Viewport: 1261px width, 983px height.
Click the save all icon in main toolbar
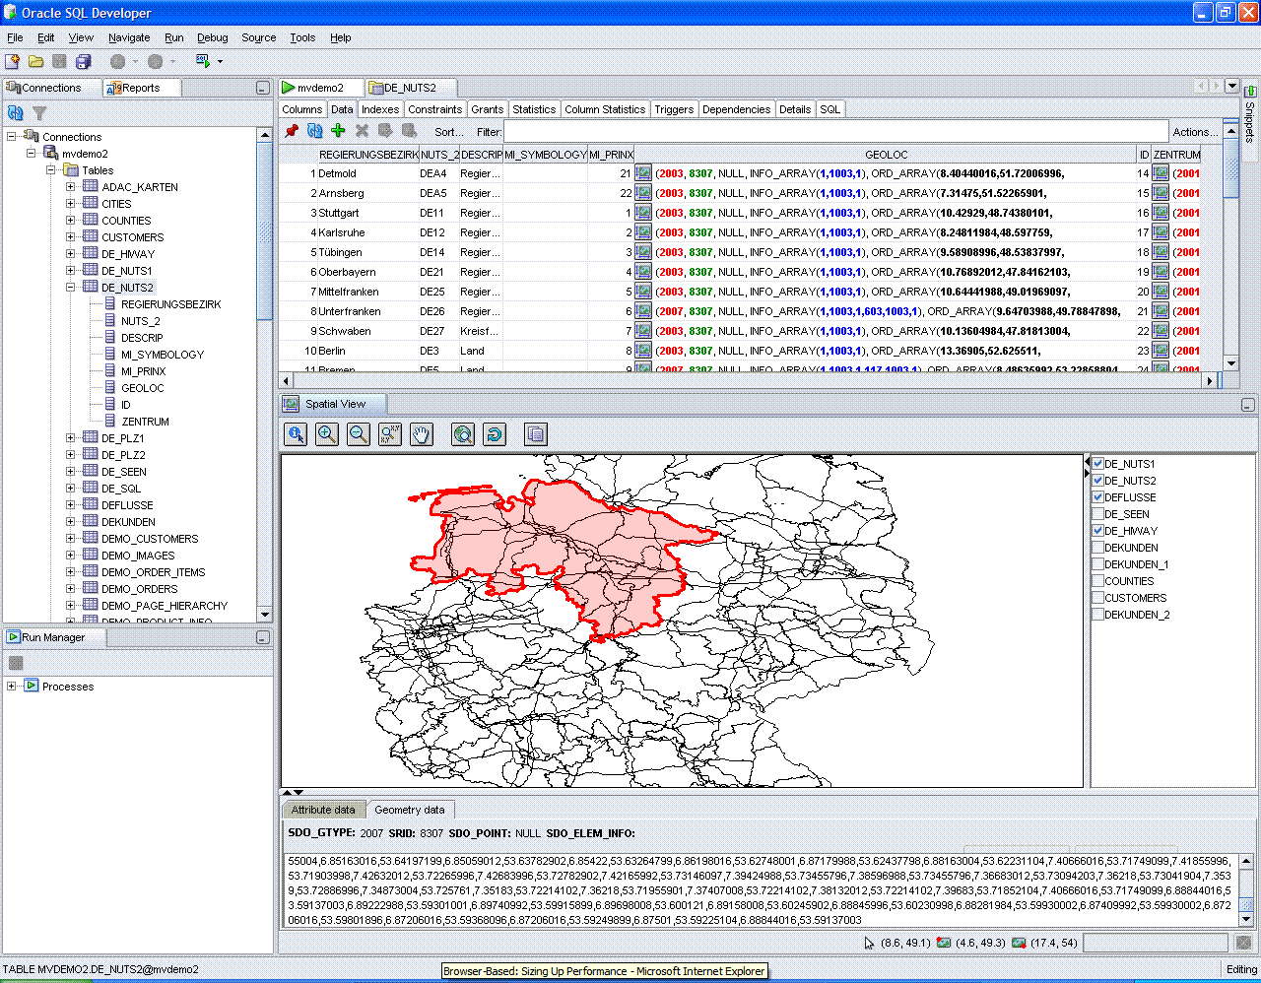click(83, 61)
